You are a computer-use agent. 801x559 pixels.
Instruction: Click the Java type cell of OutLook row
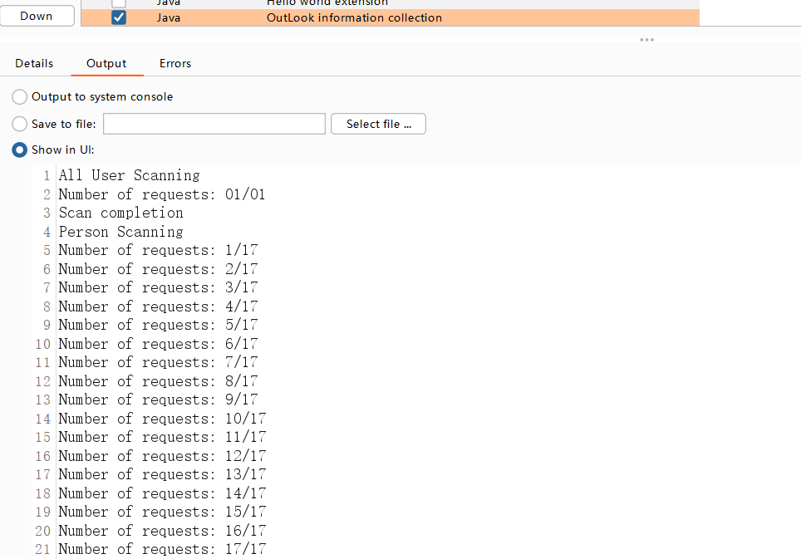tap(169, 18)
